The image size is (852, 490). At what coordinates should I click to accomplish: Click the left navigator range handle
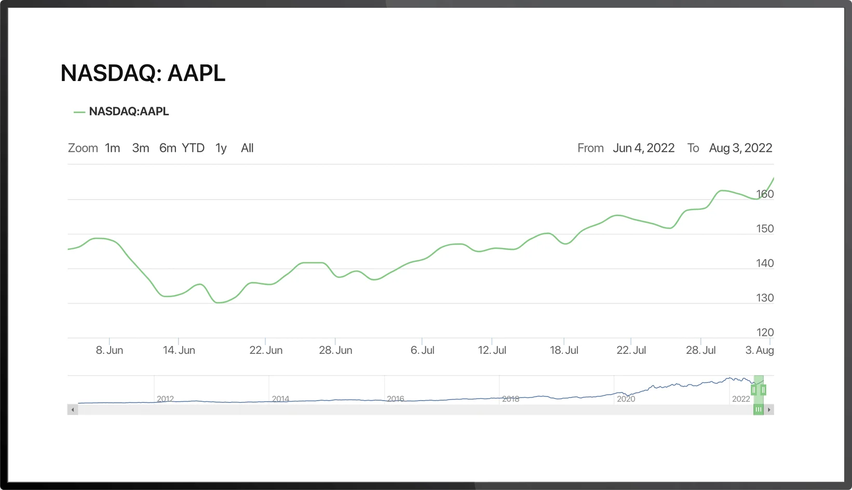pyautogui.click(x=753, y=390)
